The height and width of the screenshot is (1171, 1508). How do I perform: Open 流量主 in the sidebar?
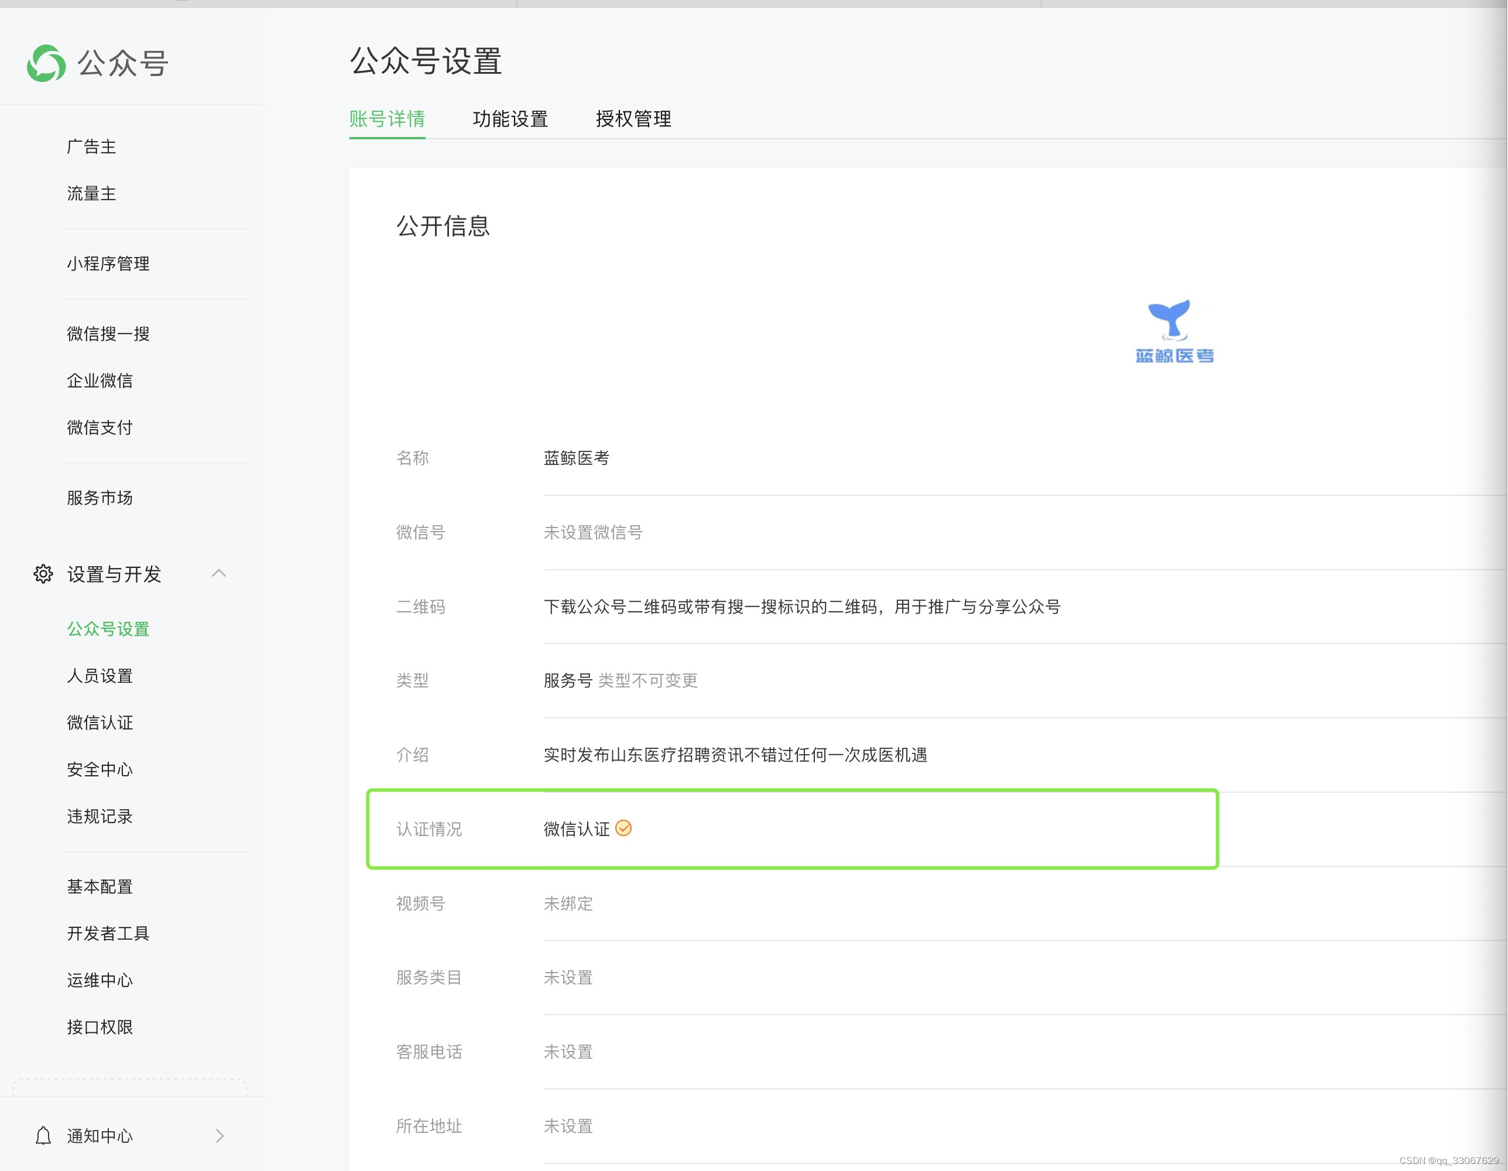click(x=91, y=193)
